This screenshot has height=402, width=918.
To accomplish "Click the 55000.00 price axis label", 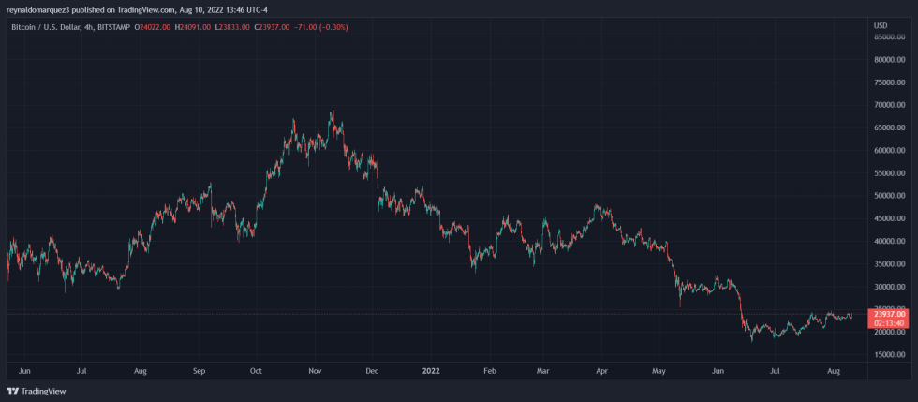I will tap(890, 173).
